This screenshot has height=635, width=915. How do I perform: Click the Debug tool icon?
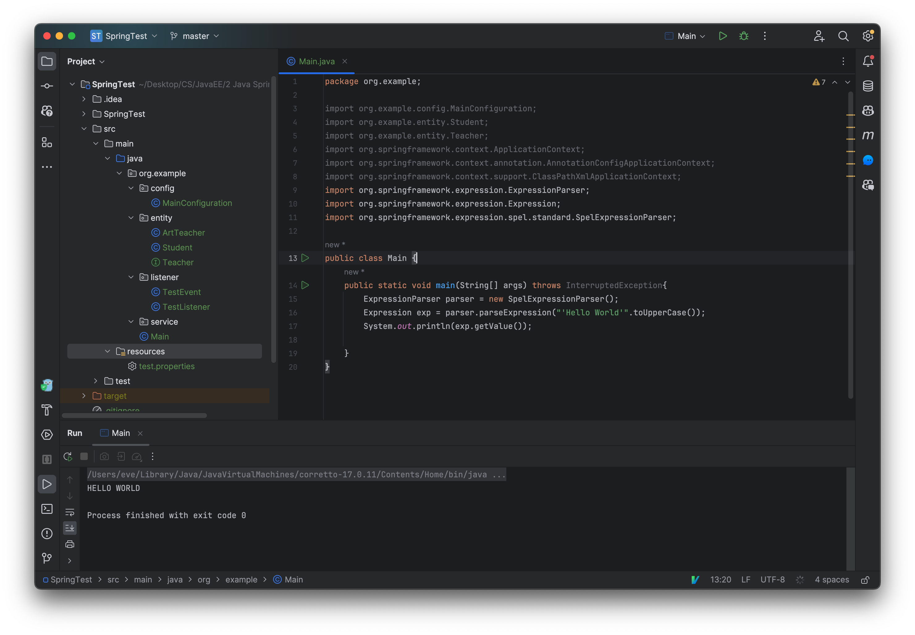click(743, 36)
